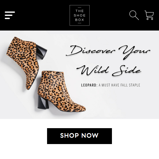Click the search magnifier icon
This screenshot has height=159, width=159.
pyautogui.click(x=134, y=15)
